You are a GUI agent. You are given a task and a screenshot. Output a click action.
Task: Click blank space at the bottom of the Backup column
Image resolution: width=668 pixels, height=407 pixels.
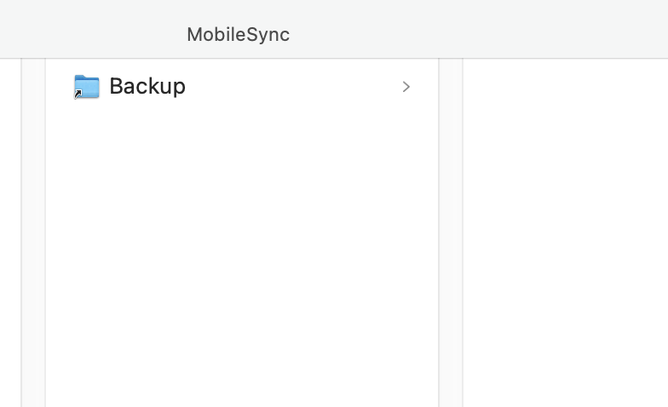point(242,383)
